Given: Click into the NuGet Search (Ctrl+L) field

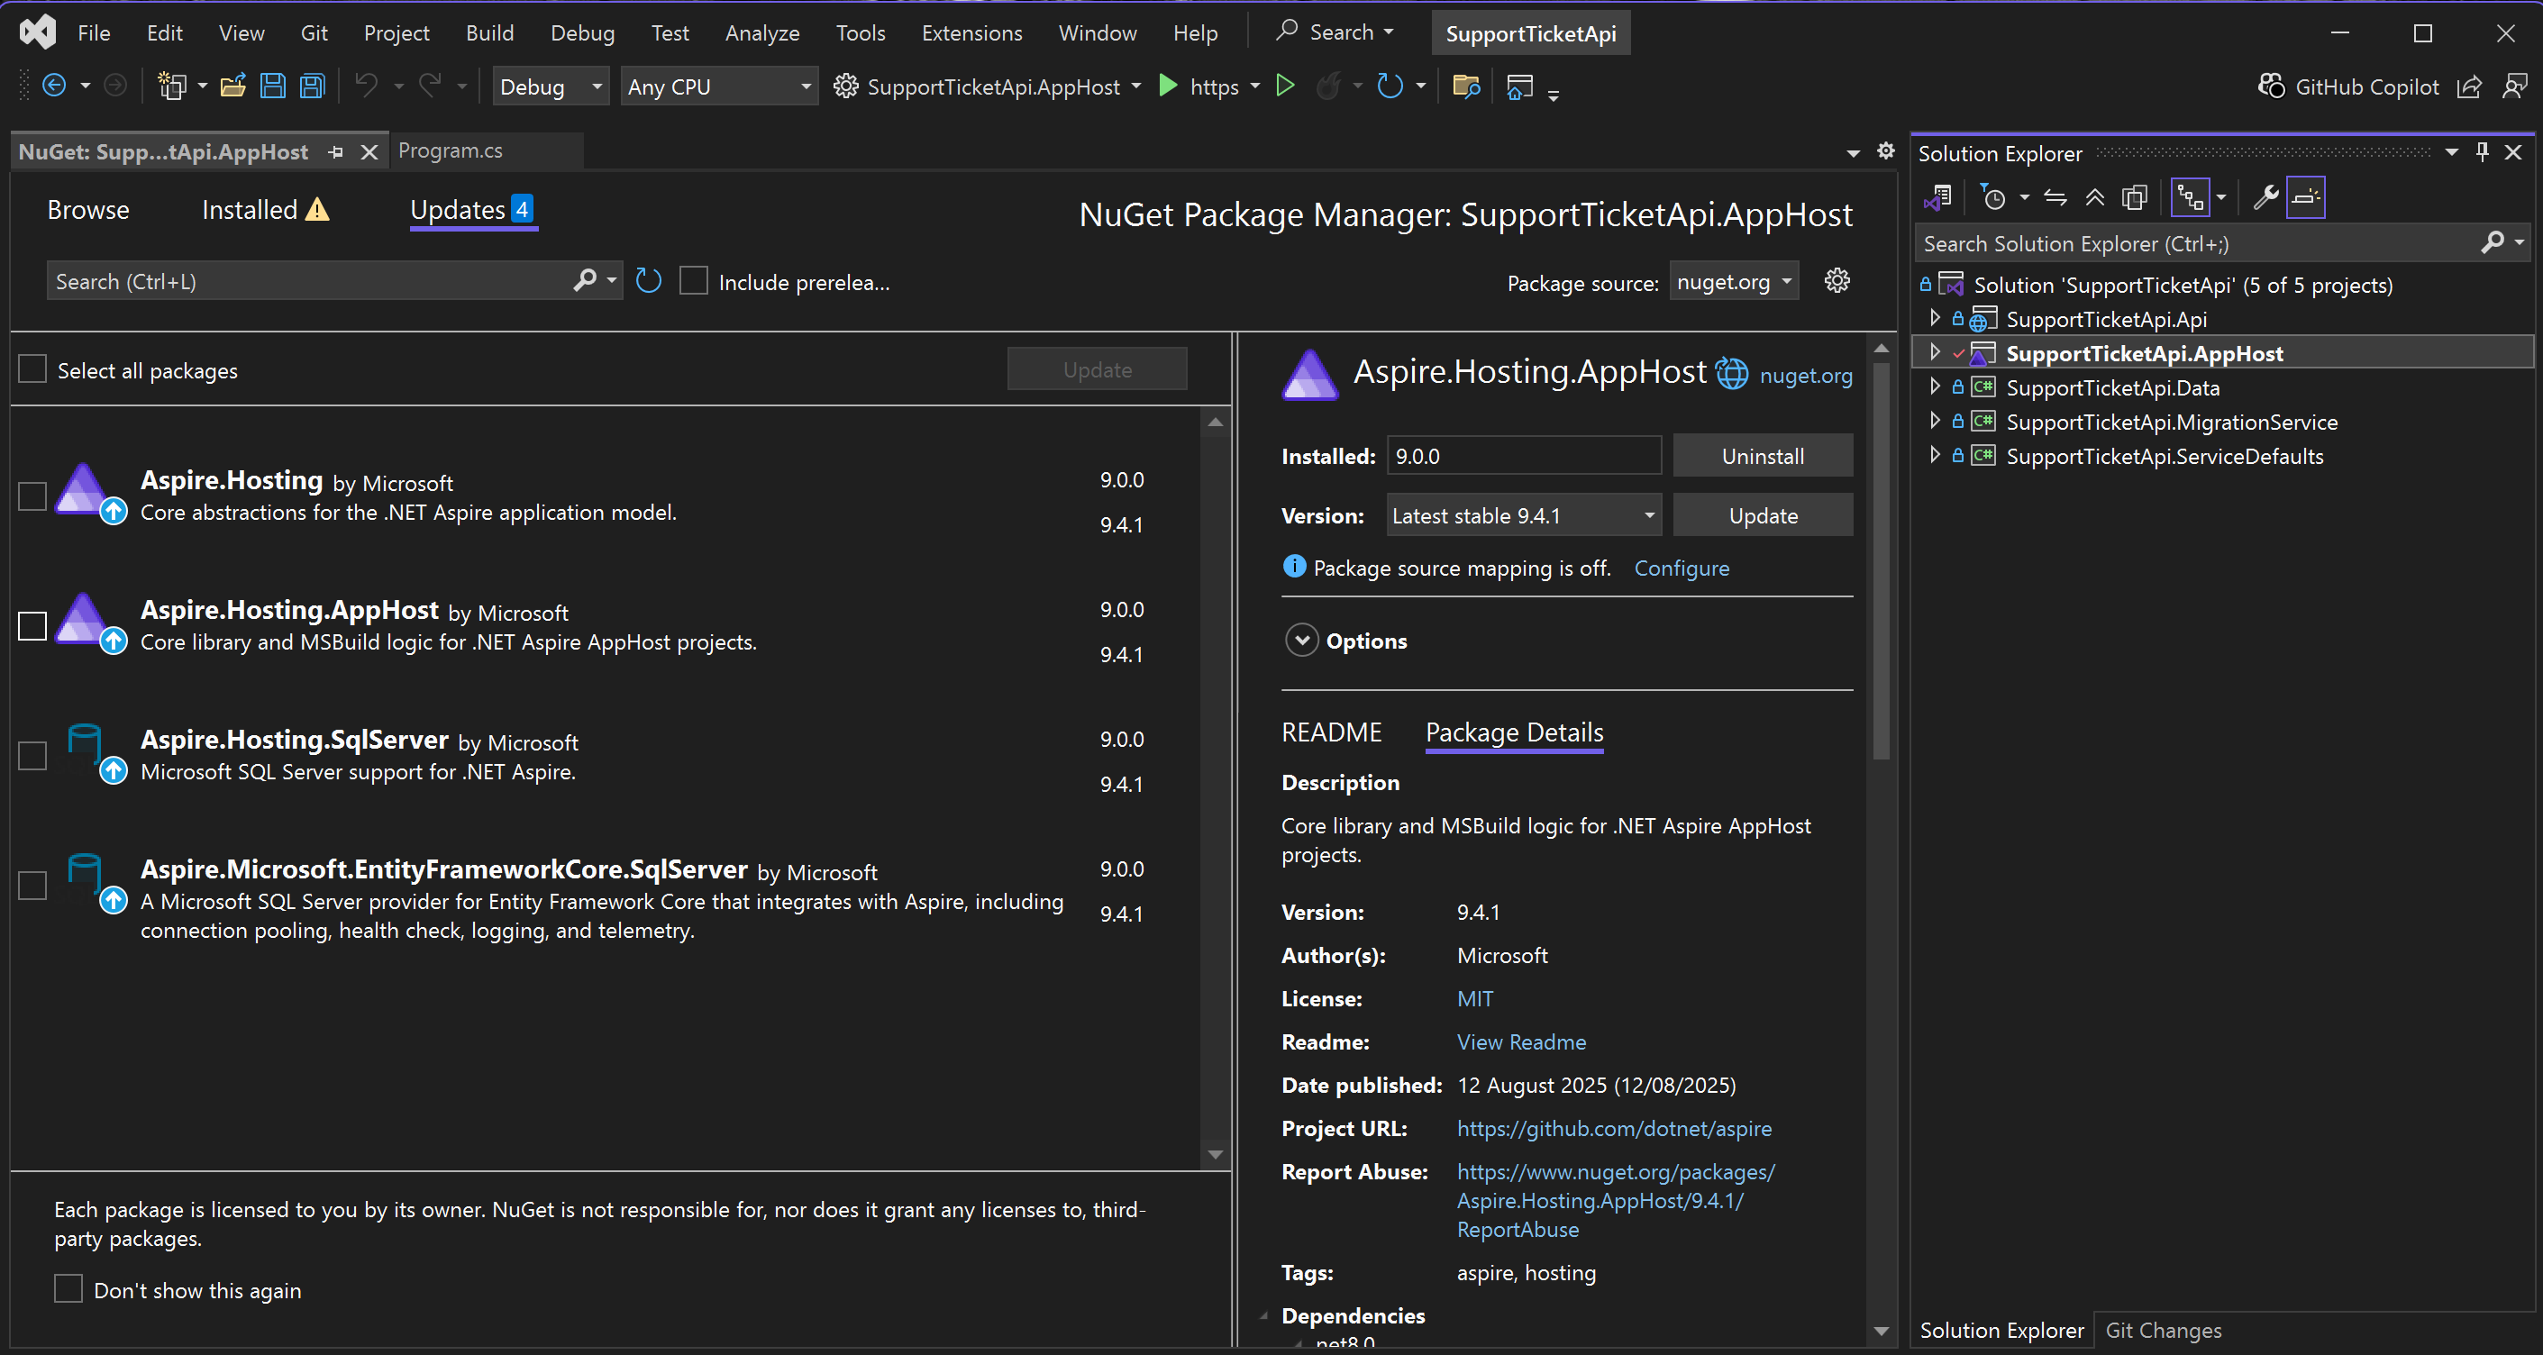Looking at the screenshot, I should [x=306, y=281].
